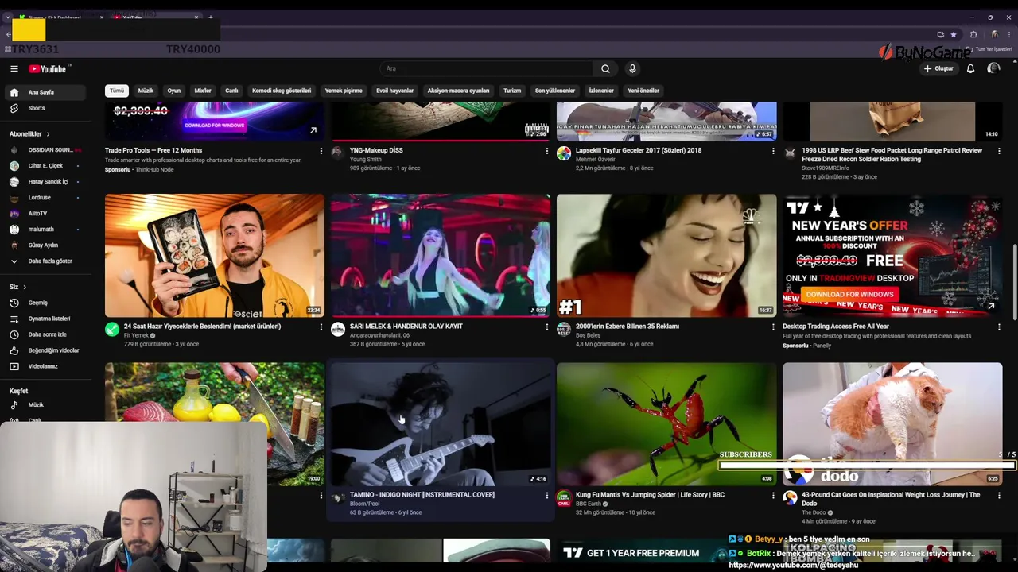Select the Oyun filter chip

[173, 91]
